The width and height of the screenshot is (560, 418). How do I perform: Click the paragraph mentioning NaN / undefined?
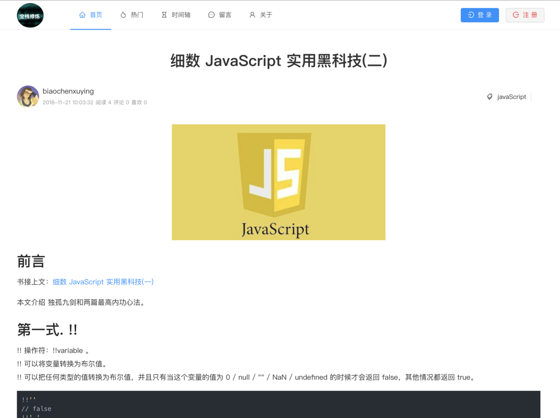pos(247,377)
